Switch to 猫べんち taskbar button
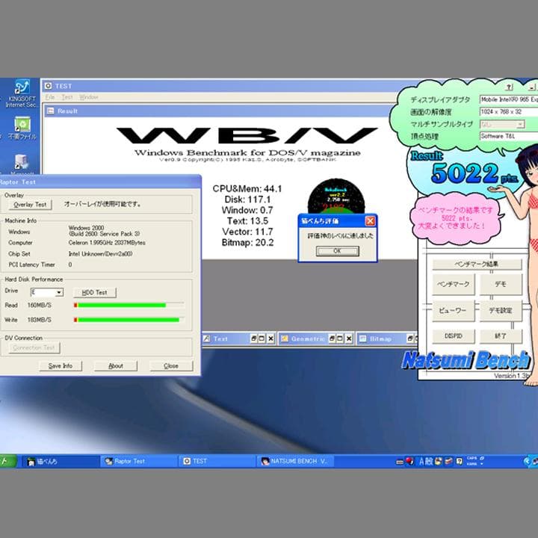Viewport: 538px width, 538px height. tap(61, 462)
